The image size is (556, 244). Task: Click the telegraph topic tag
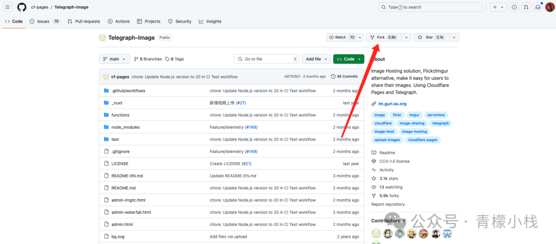[x=440, y=123]
